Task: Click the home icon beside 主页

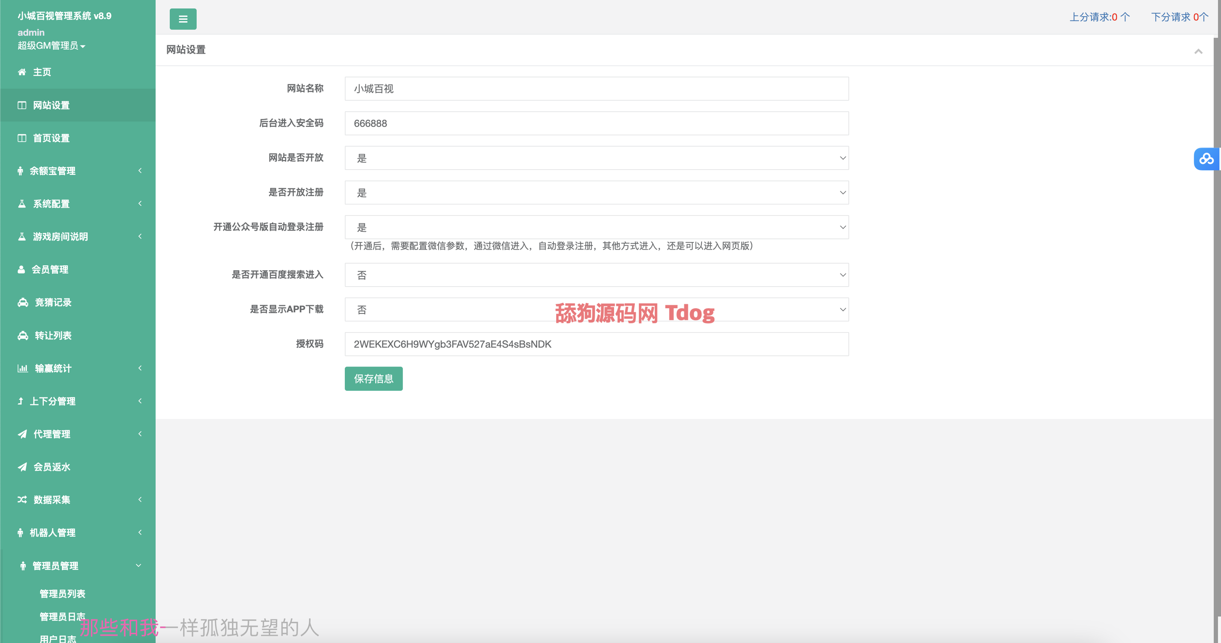Action: (x=22, y=72)
